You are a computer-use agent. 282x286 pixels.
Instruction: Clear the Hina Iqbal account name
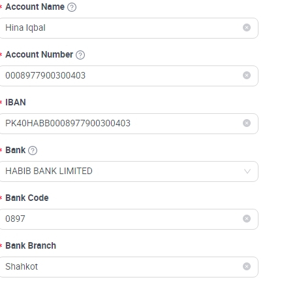click(x=247, y=27)
